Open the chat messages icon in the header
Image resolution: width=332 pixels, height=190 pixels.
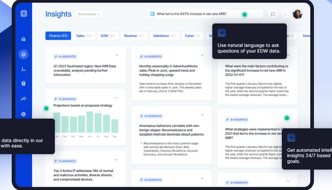pyautogui.click(x=273, y=14)
